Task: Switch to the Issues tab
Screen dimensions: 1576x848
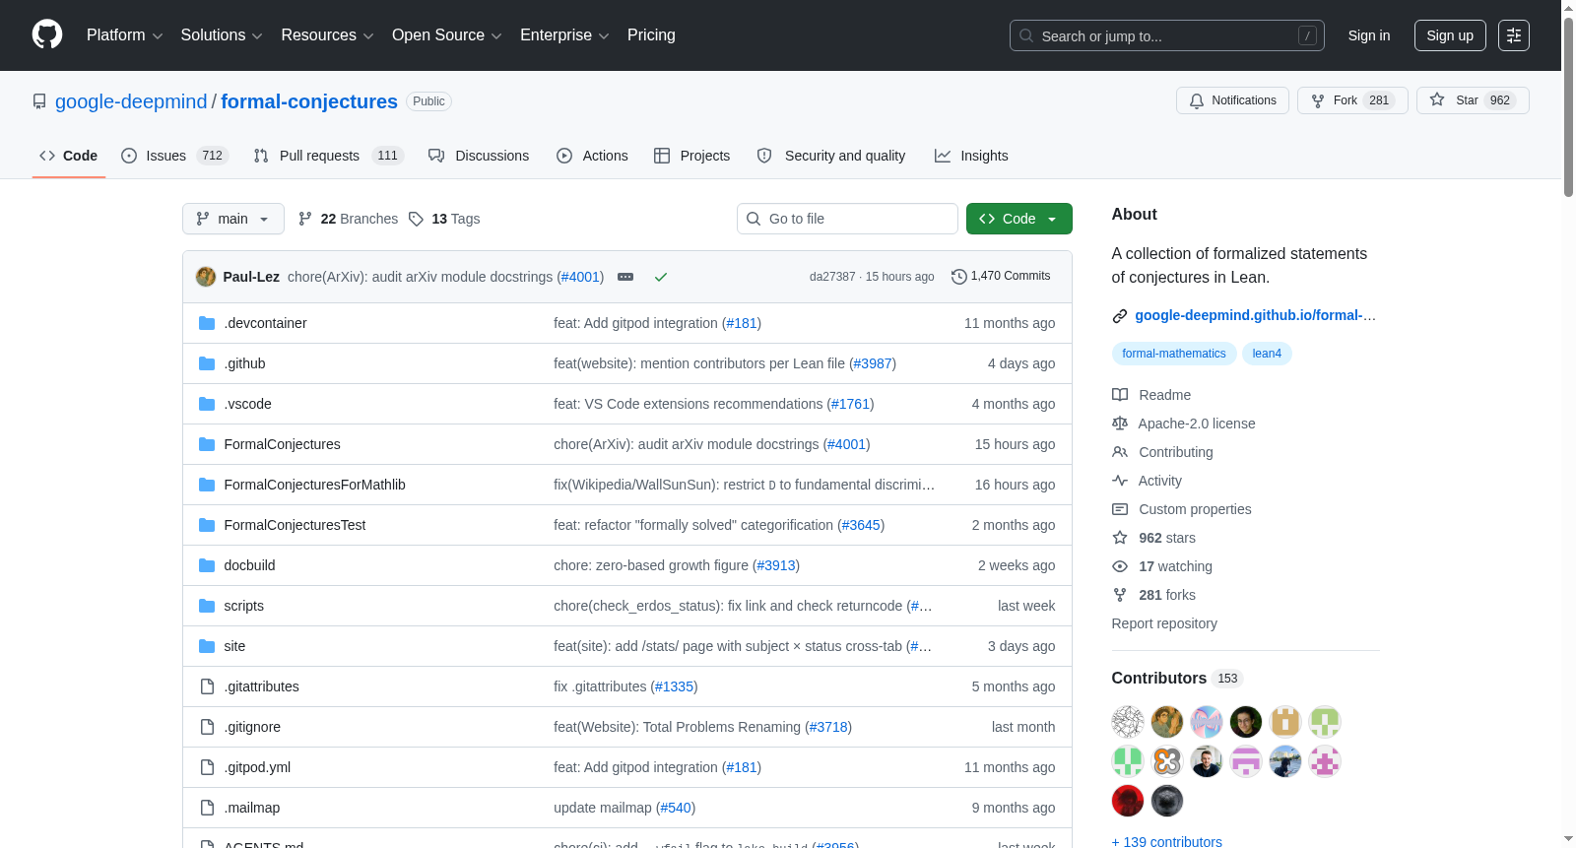Action: (174, 156)
